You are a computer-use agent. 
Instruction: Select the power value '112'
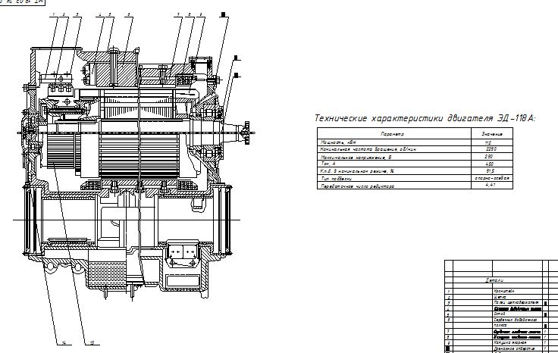click(x=488, y=142)
